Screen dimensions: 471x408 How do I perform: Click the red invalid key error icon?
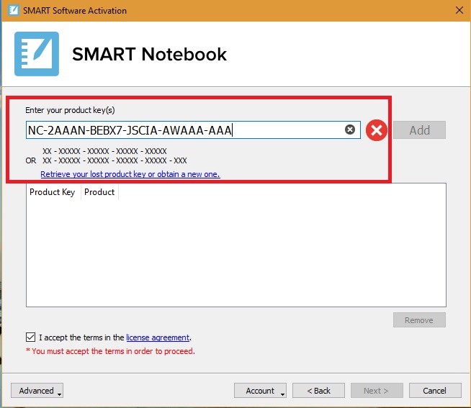click(377, 130)
